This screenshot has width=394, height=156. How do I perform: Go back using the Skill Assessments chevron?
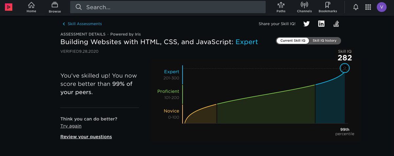(x=64, y=24)
